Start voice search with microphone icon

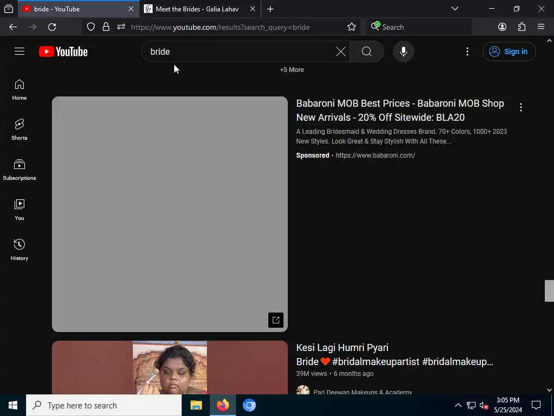(403, 51)
